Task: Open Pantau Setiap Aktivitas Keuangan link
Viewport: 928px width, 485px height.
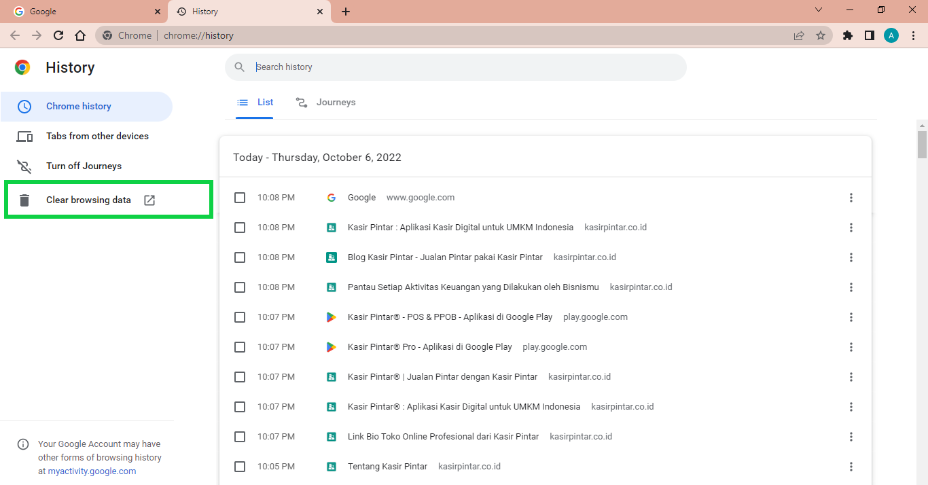Action: [x=474, y=287]
